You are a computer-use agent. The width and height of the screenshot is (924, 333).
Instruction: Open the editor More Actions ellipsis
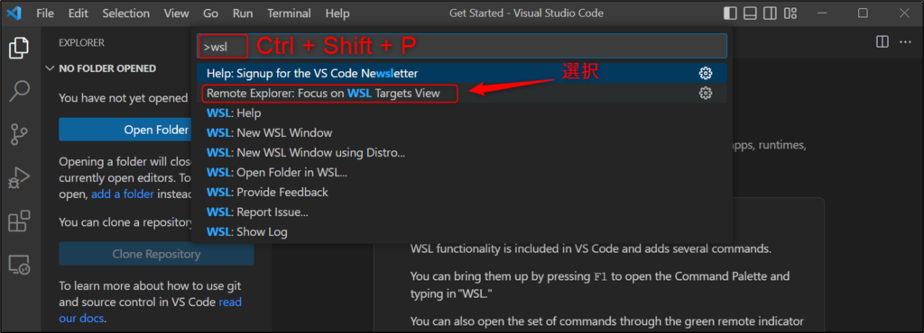pos(905,42)
